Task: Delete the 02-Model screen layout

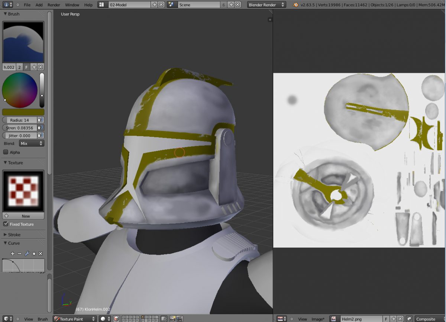Action: click(161, 5)
